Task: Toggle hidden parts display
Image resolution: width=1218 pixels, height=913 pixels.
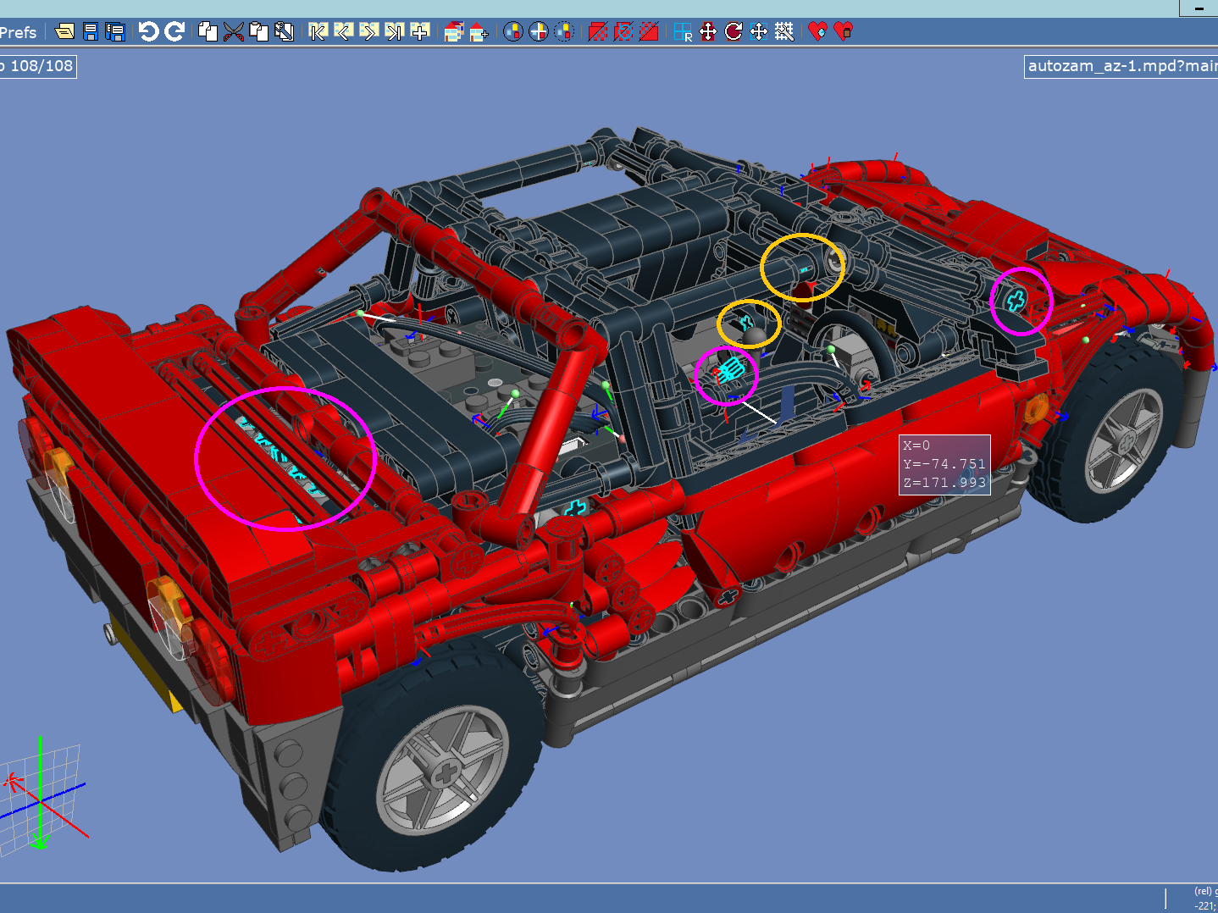Action: (x=599, y=32)
